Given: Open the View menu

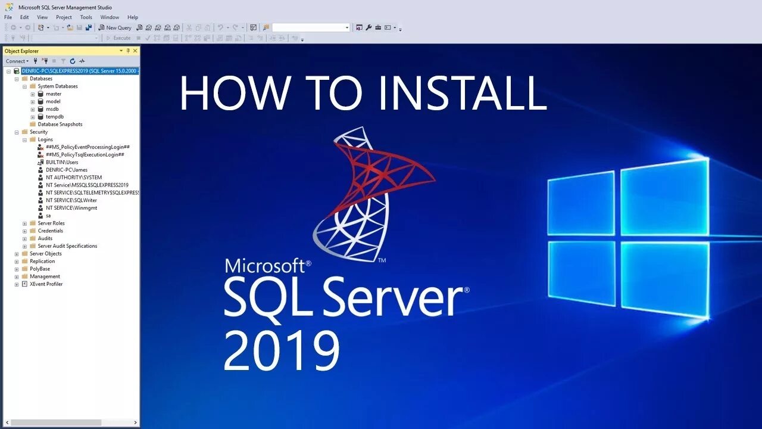Looking at the screenshot, I should [42, 17].
